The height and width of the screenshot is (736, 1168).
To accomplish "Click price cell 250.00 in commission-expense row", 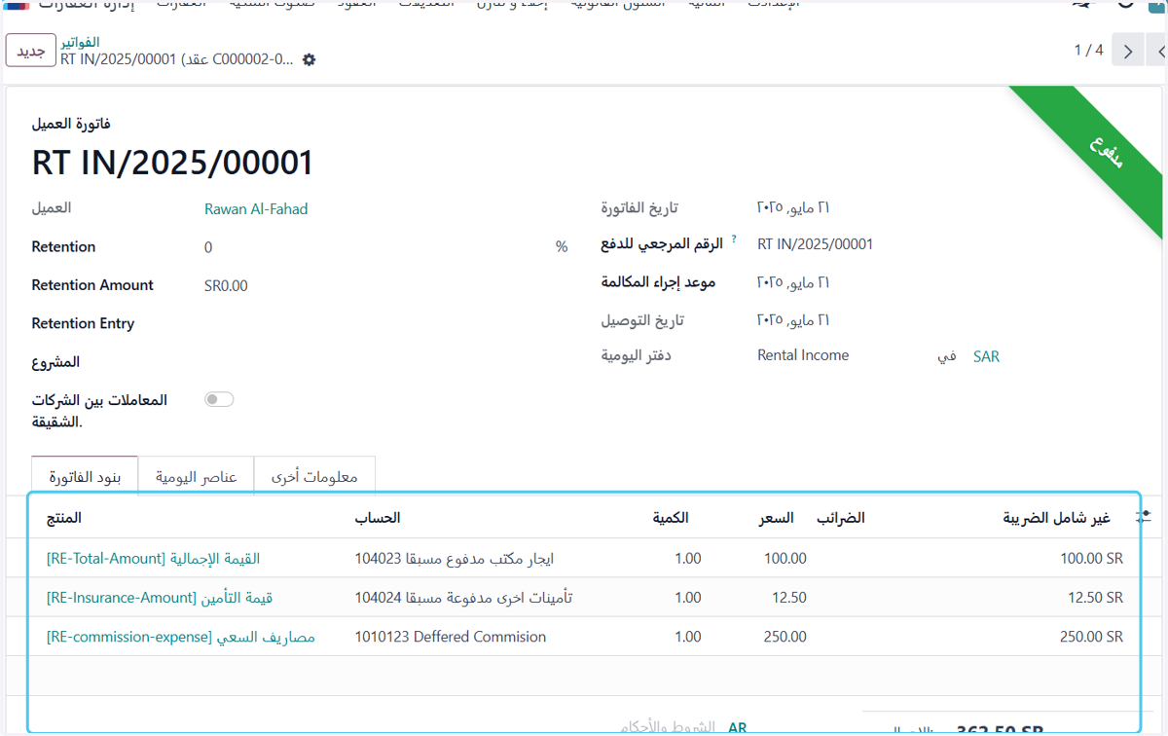I will pos(785,637).
